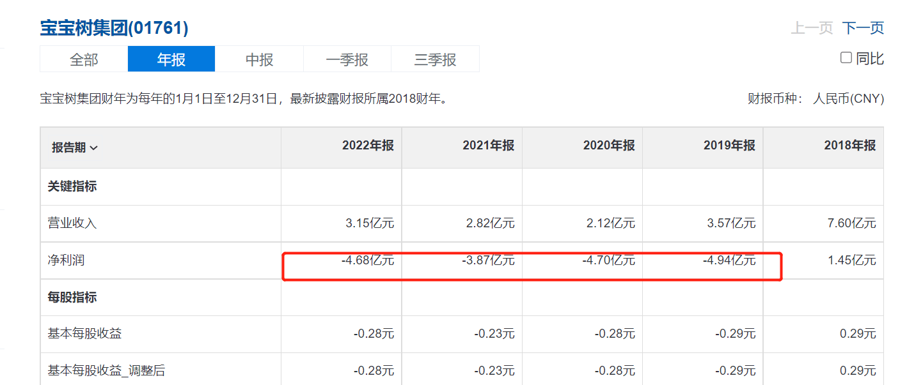Select net profit value 1.45亿元

(x=851, y=260)
